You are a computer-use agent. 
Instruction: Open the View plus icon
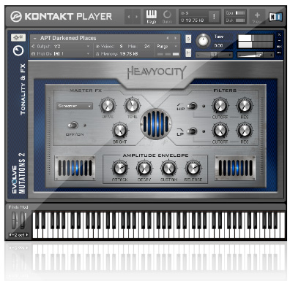(x=257, y=17)
